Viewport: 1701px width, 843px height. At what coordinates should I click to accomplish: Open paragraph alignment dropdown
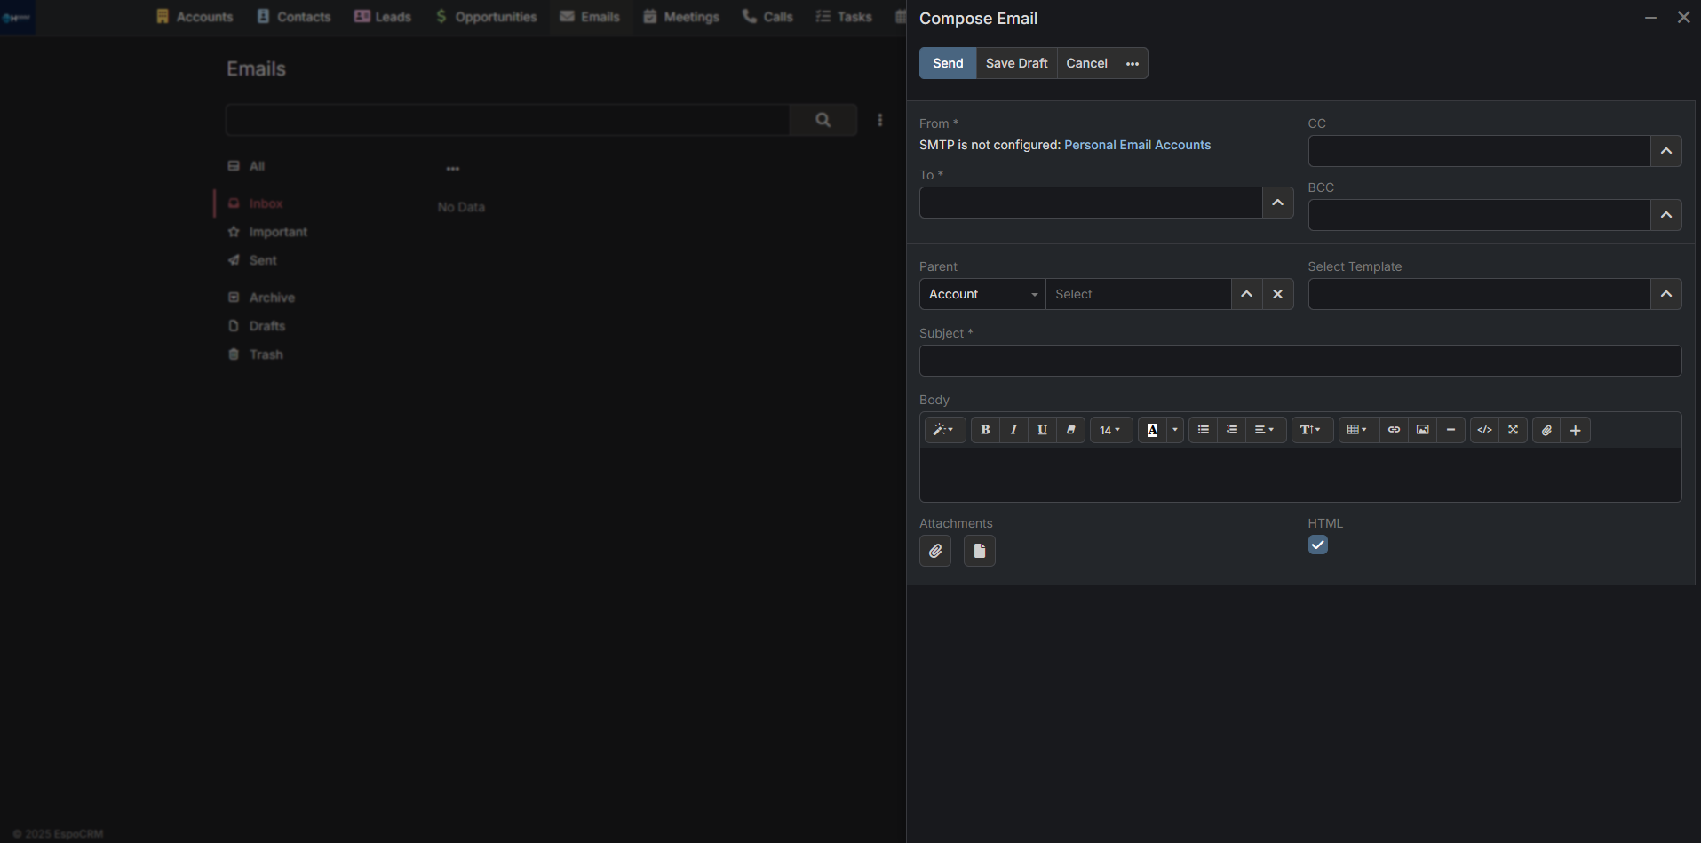tap(1265, 430)
